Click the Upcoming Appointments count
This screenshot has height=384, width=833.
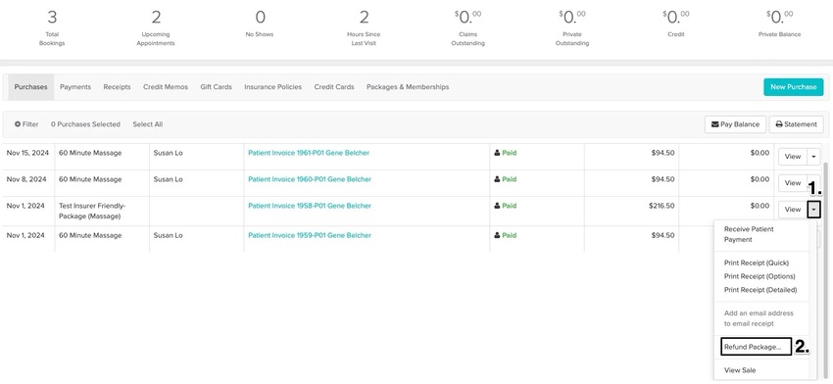(x=156, y=17)
